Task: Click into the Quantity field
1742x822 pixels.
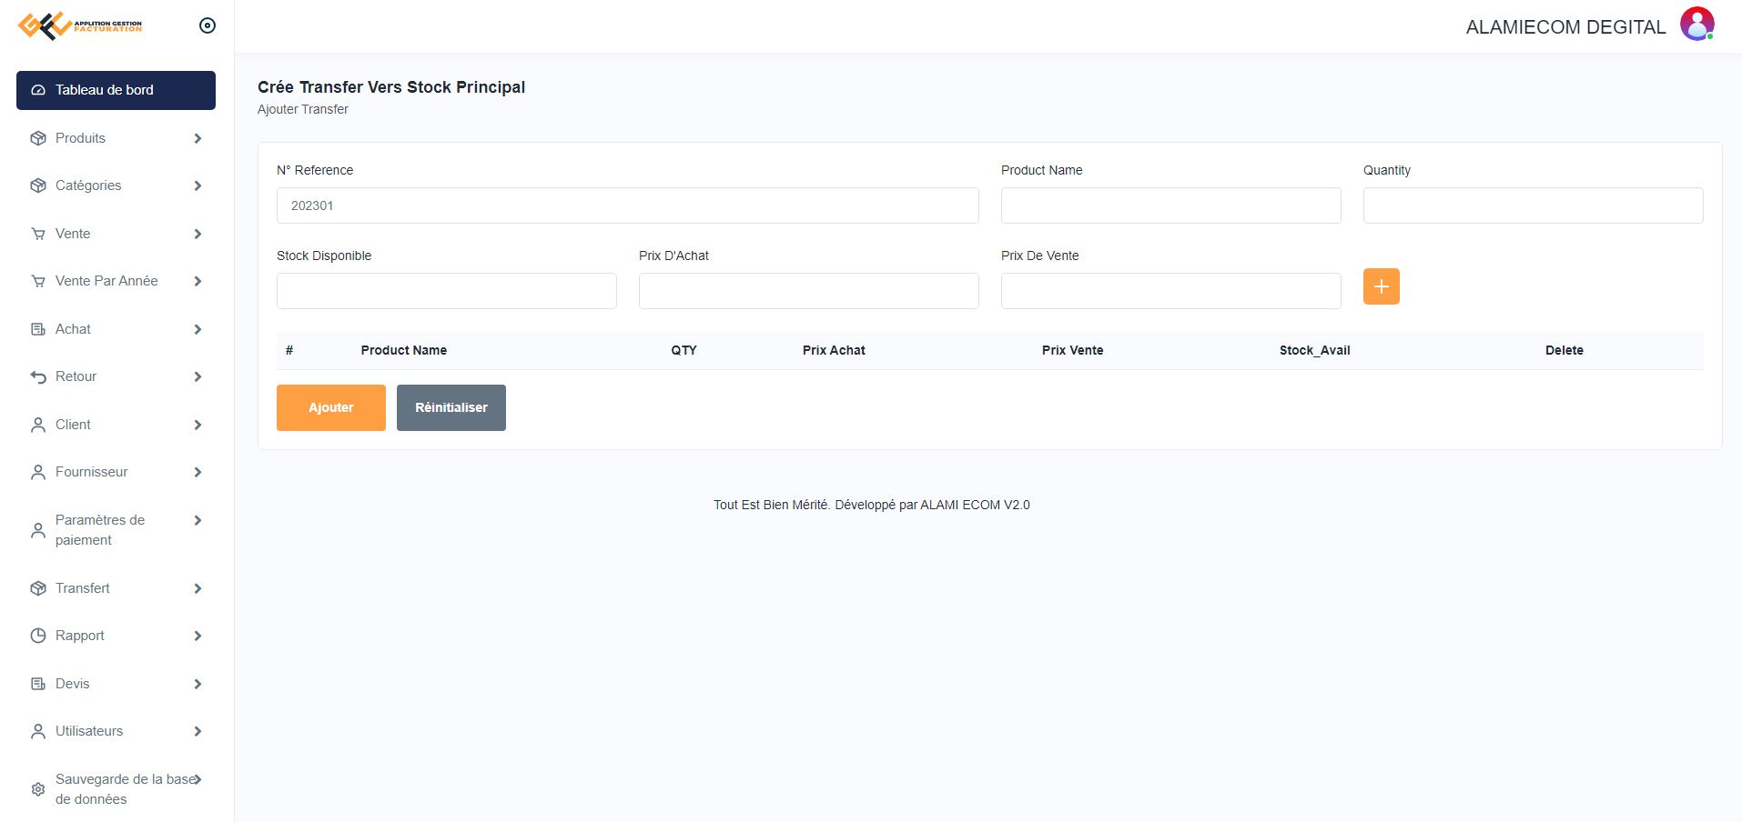Action: (x=1533, y=205)
